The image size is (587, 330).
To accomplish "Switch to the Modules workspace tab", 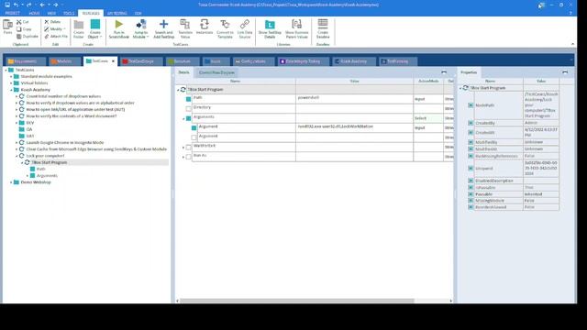I will (x=64, y=61).
